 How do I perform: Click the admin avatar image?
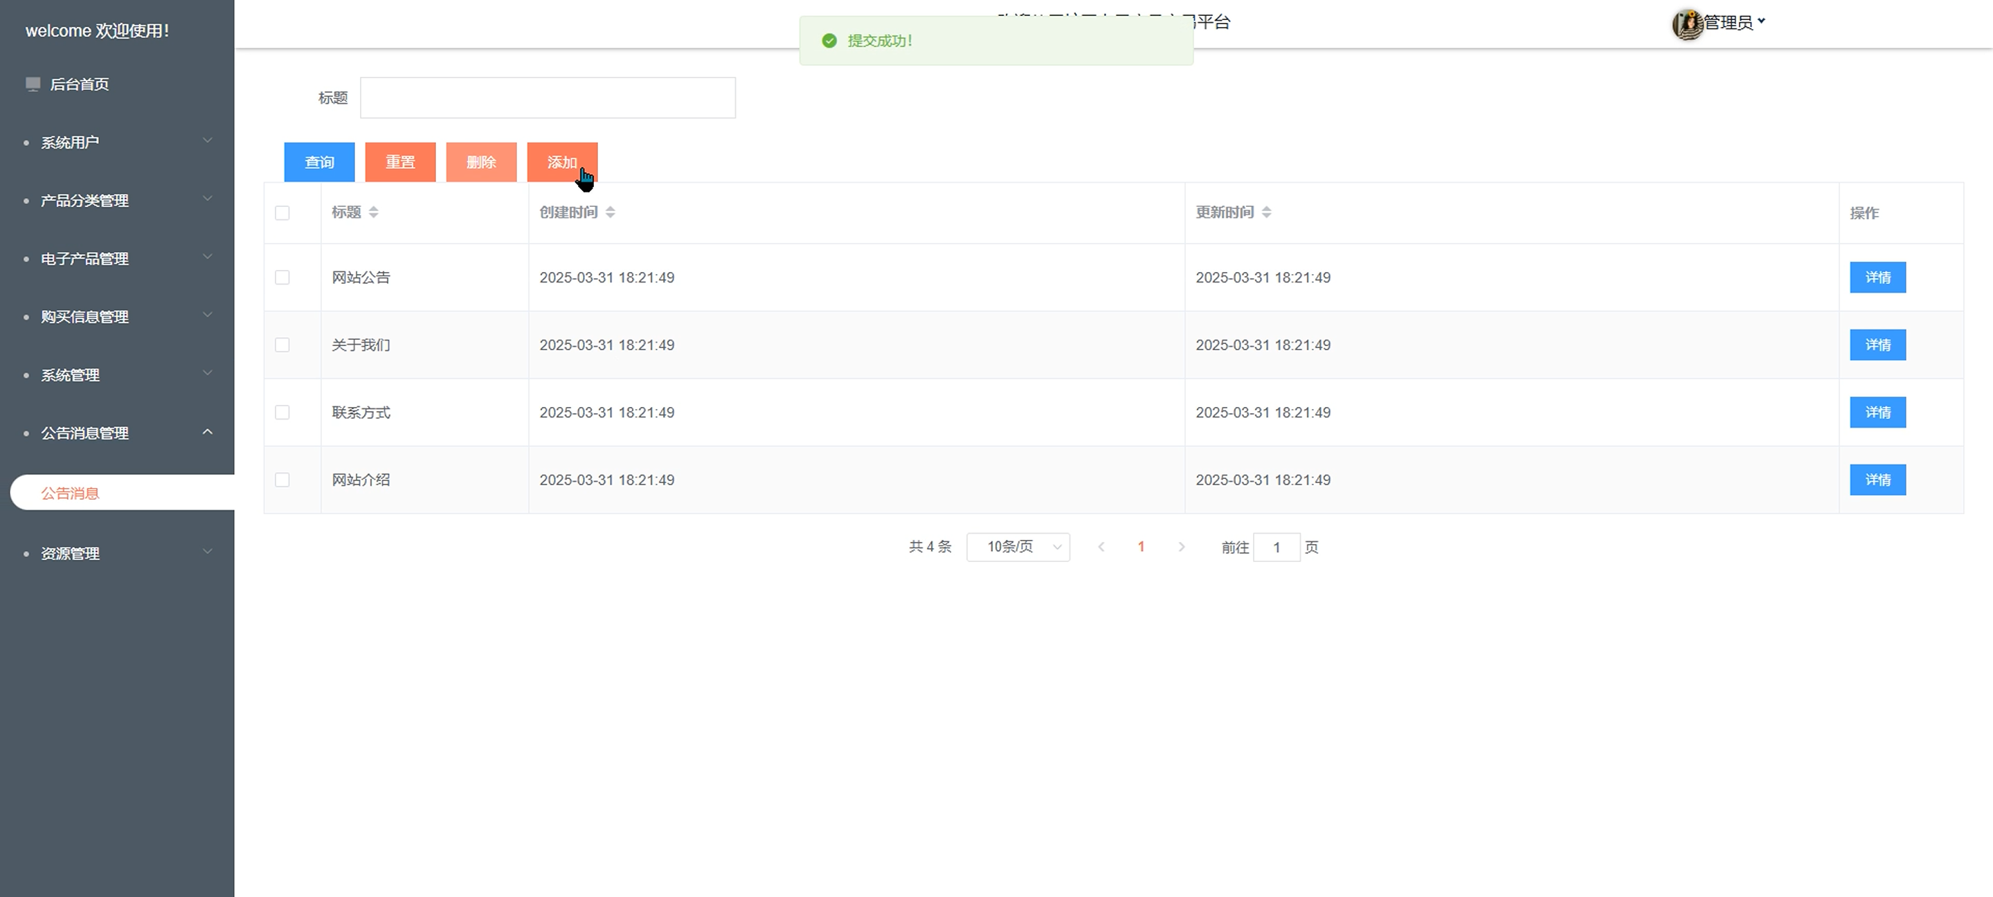point(1688,24)
